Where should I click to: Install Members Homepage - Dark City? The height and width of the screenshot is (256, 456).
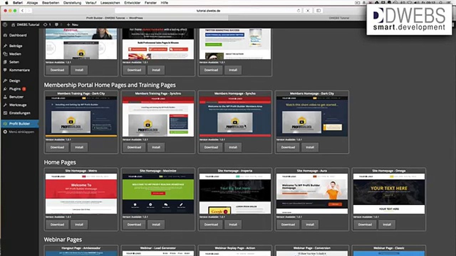pos(310,147)
